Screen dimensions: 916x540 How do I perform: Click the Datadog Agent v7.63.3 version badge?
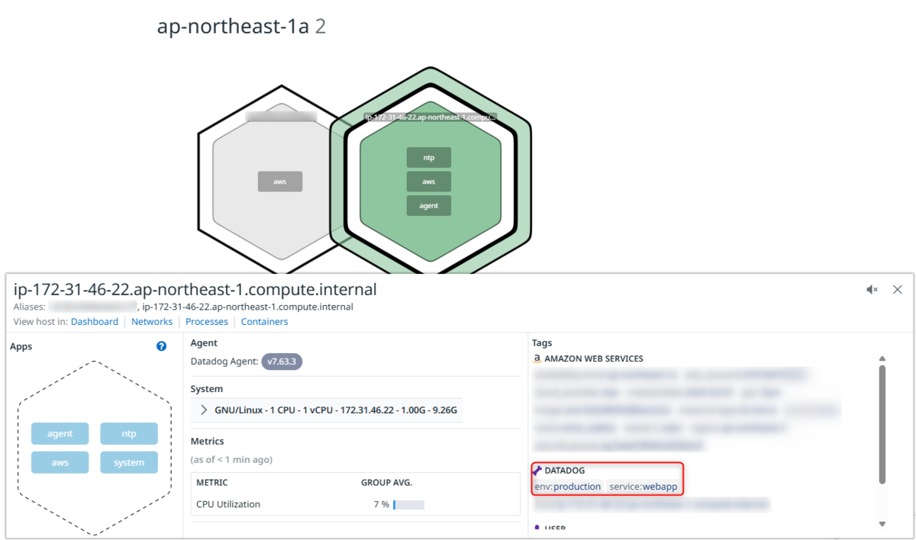282,362
